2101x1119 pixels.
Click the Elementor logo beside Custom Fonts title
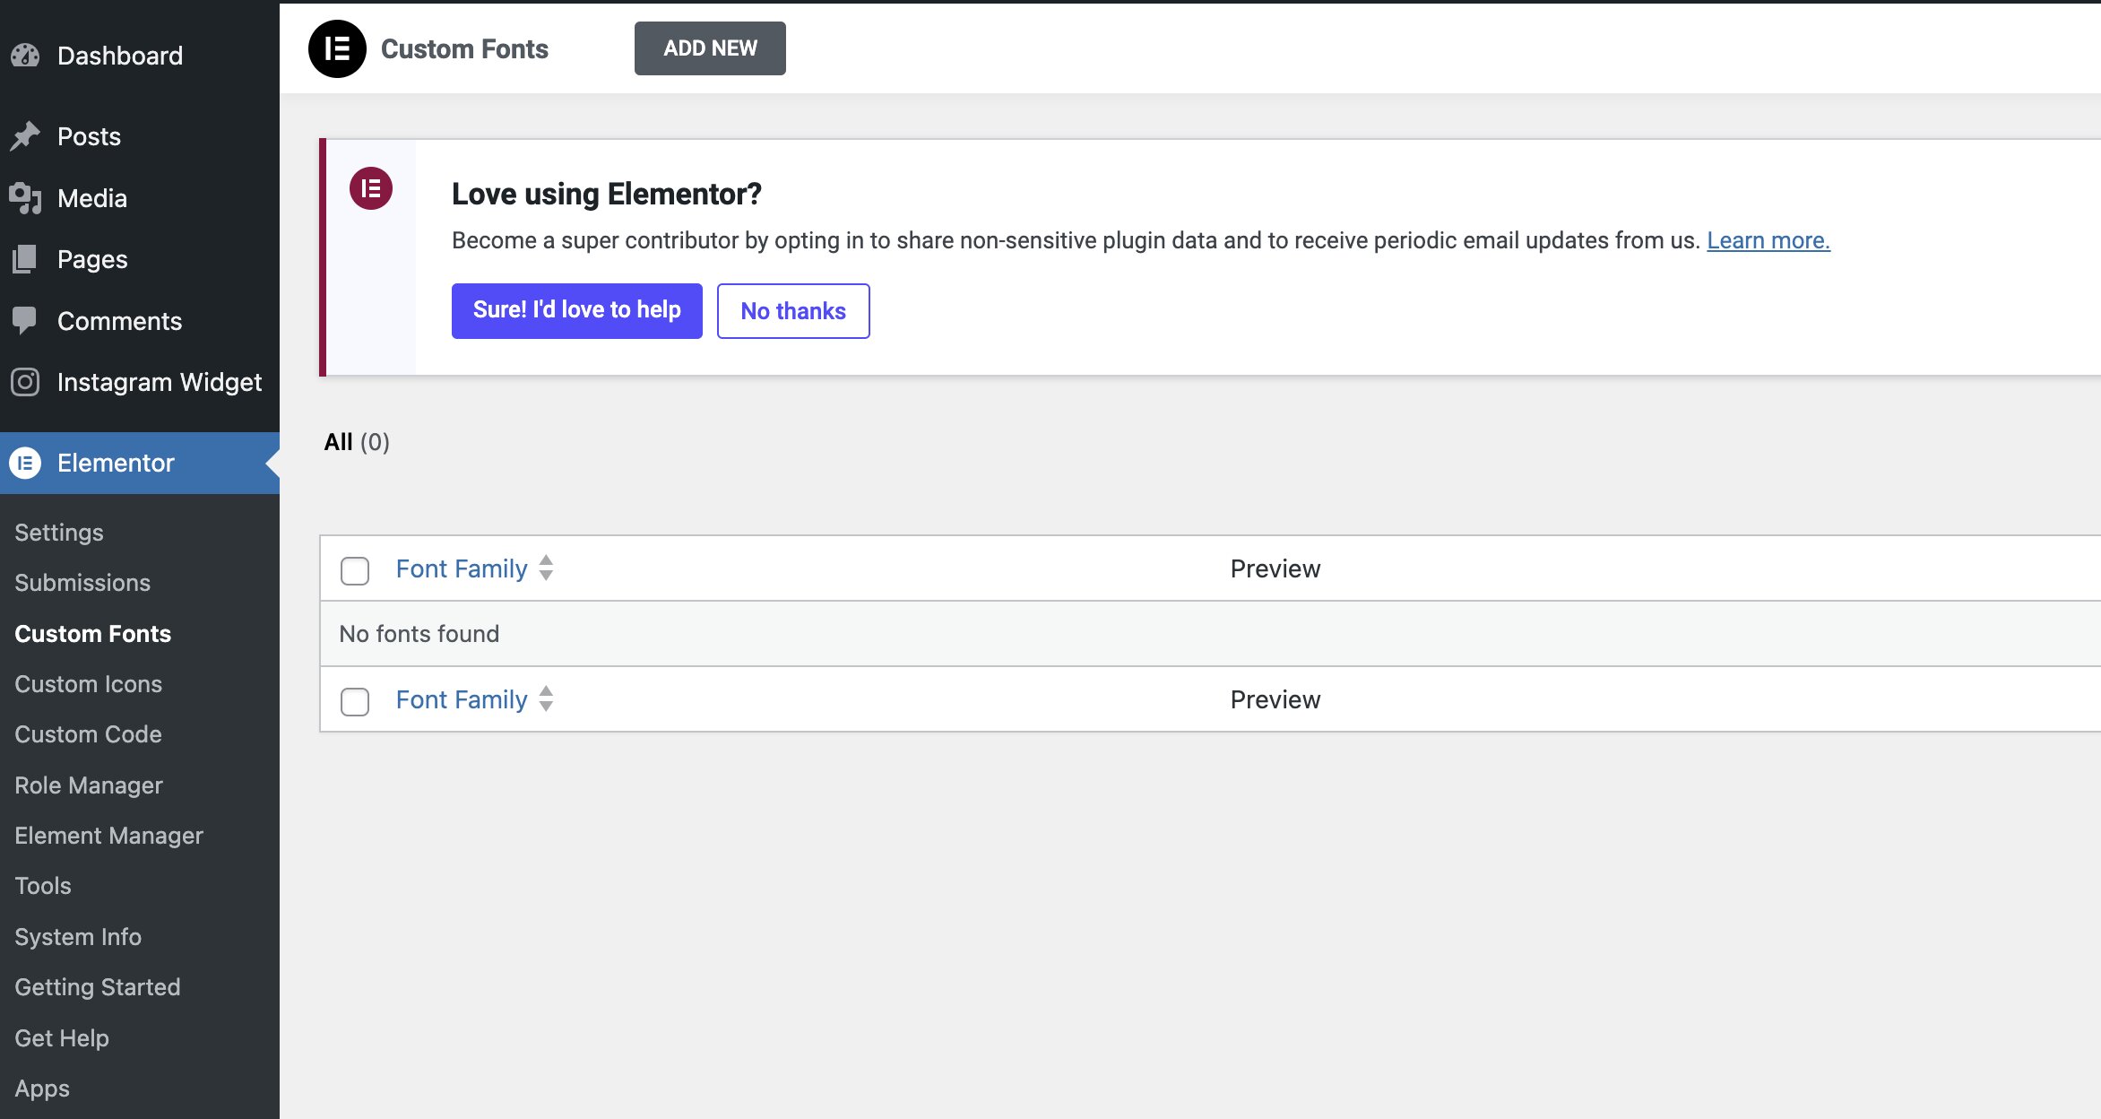click(336, 48)
